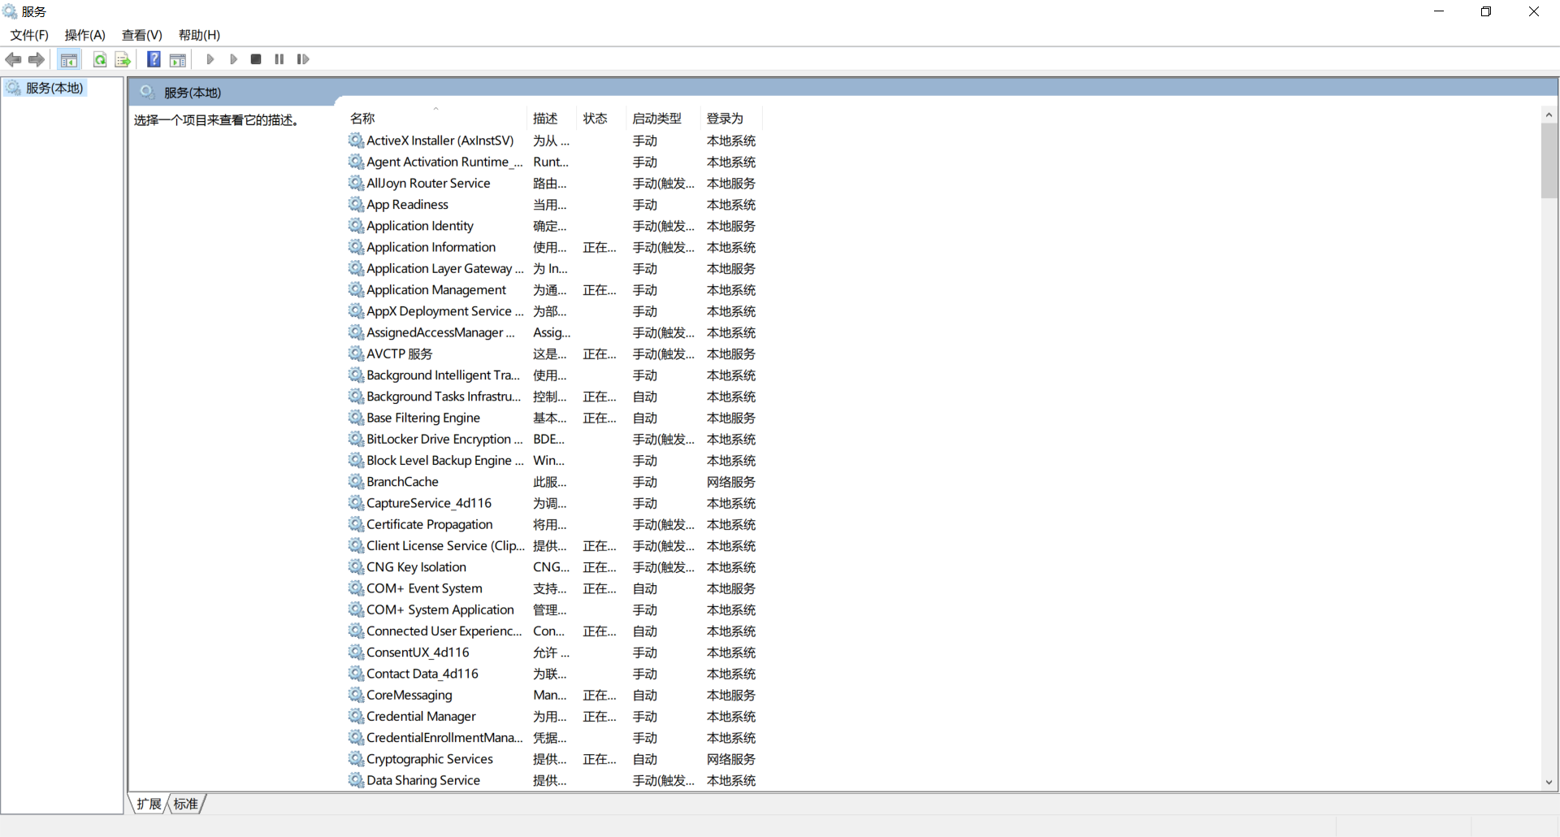Click the gear icon beside Base Filtering Engine
This screenshot has height=837, width=1560.
tap(356, 418)
